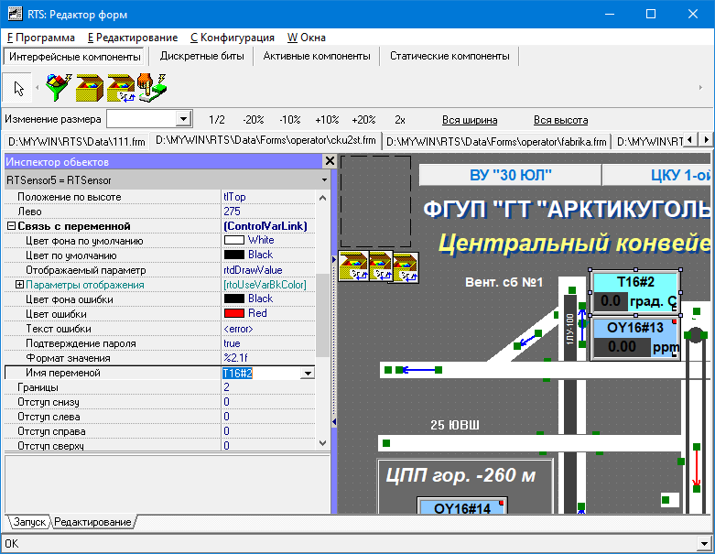Click the 1/2 resize button
This screenshot has height=554, width=715.
(x=217, y=120)
